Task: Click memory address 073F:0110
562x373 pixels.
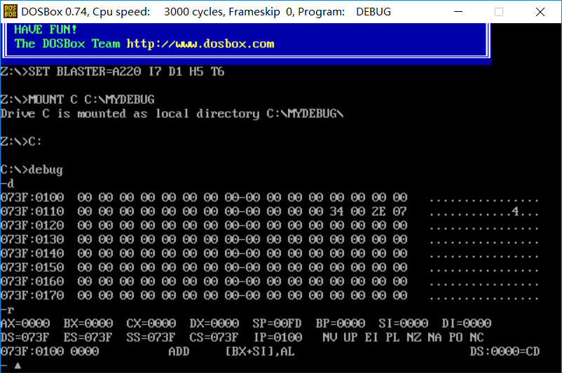Action: [32, 211]
